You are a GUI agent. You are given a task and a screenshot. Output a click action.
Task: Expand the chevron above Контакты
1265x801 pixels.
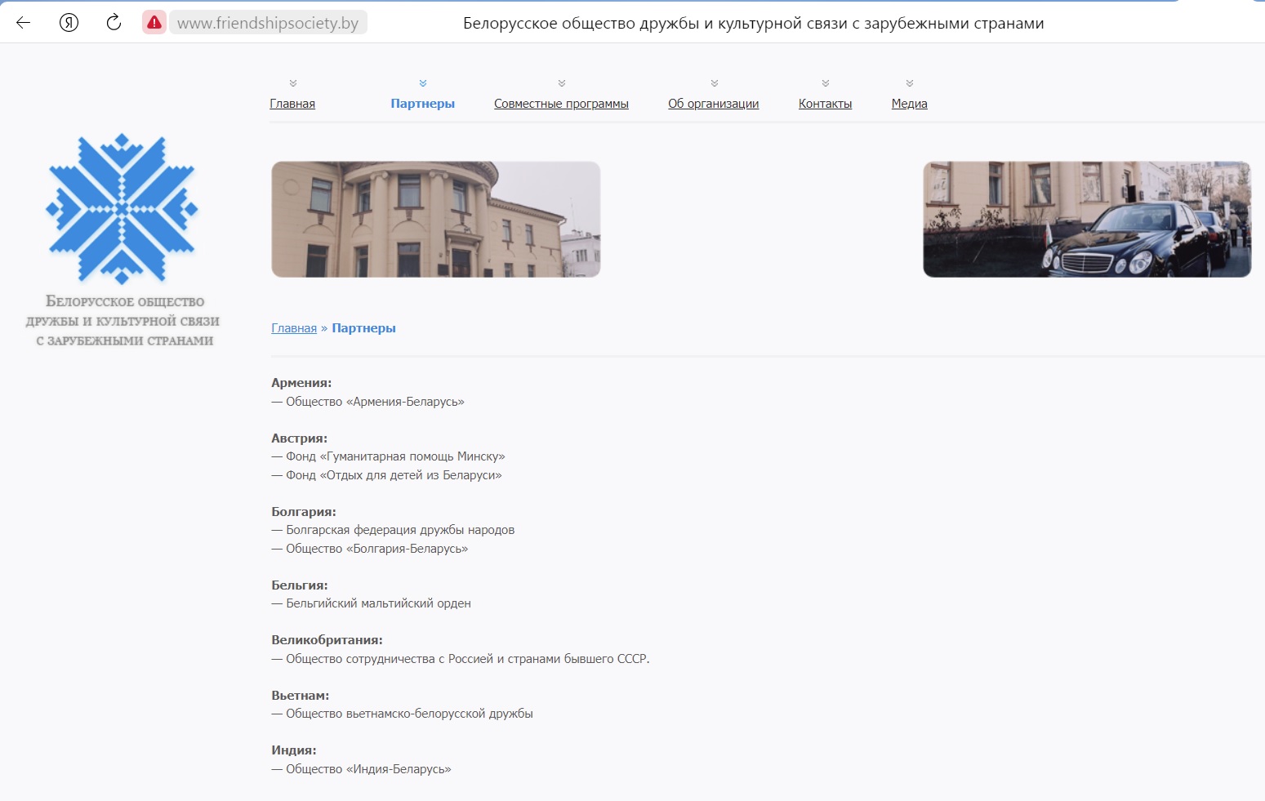tap(826, 83)
